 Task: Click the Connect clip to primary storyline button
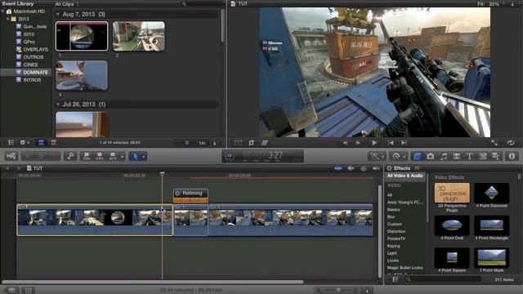pyautogui.click(x=87, y=156)
